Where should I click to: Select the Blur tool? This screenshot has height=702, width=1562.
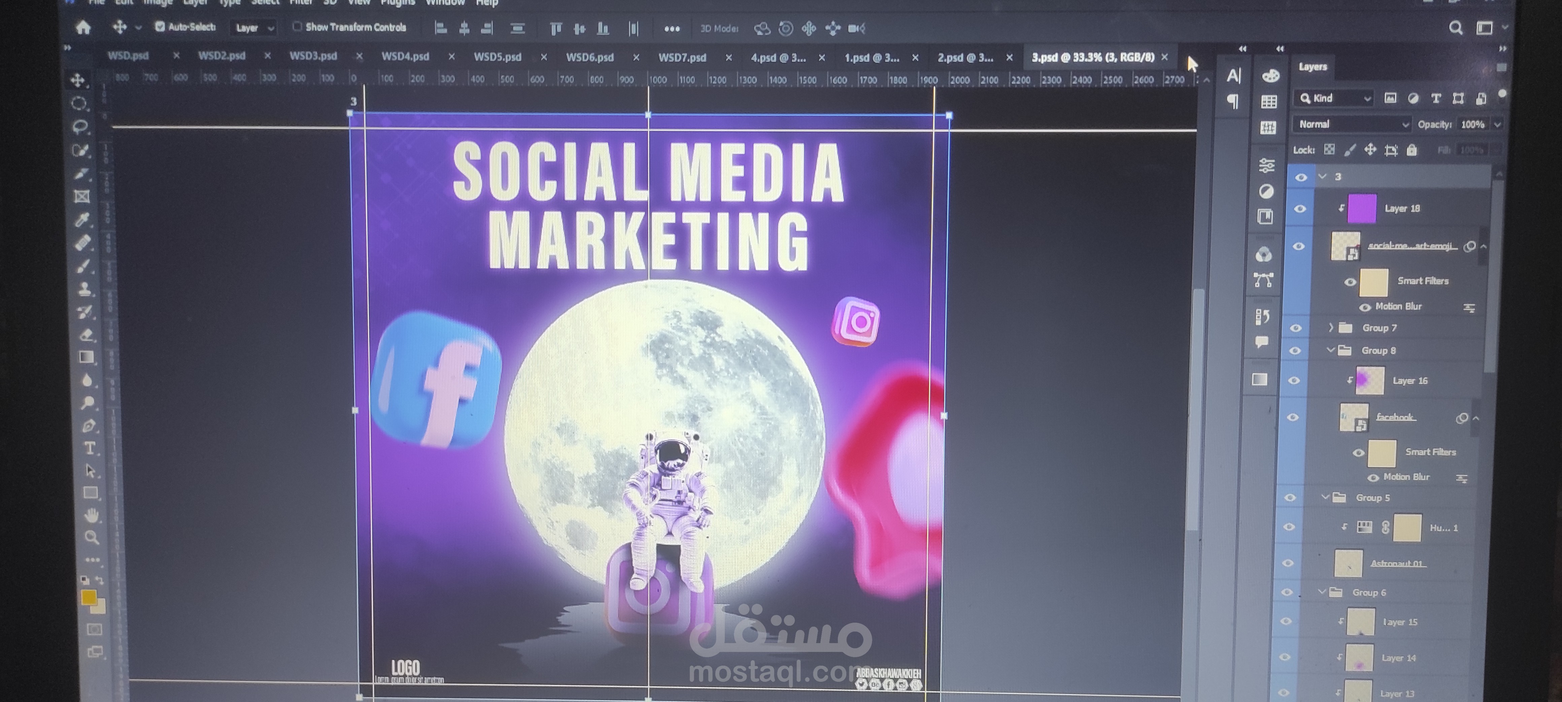coord(87,380)
